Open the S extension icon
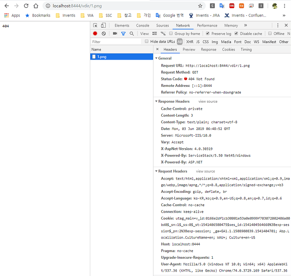This screenshot has height=276, width=291. pyautogui.click(x=212, y=6)
